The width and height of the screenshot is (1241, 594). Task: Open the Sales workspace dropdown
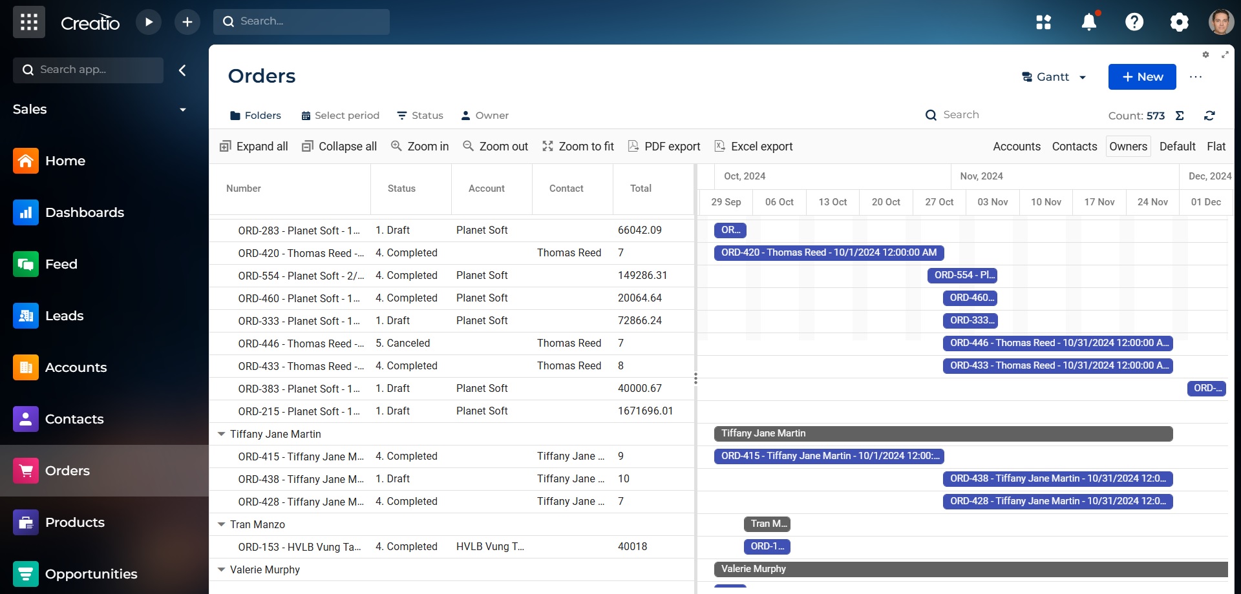pyautogui.click(x=182, y=109)
